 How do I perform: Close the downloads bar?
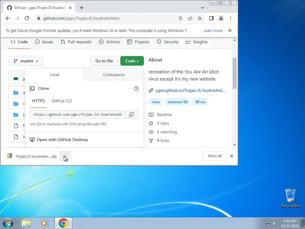click(x=231, y=156)
